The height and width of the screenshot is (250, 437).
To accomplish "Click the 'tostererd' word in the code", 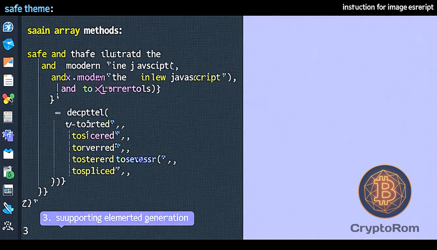I will [93, 159].
